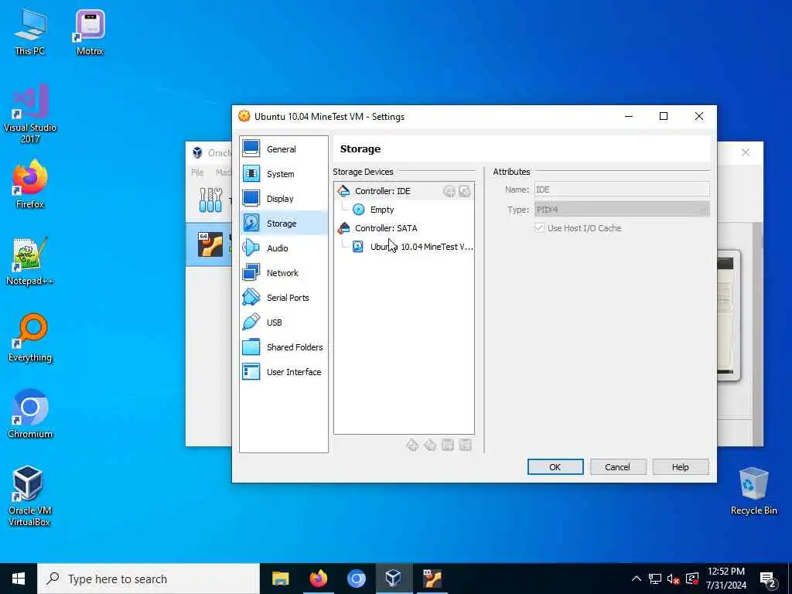Open Serial Ports settings
This screenshot has height=594, width=792.
tap(283, 298)
